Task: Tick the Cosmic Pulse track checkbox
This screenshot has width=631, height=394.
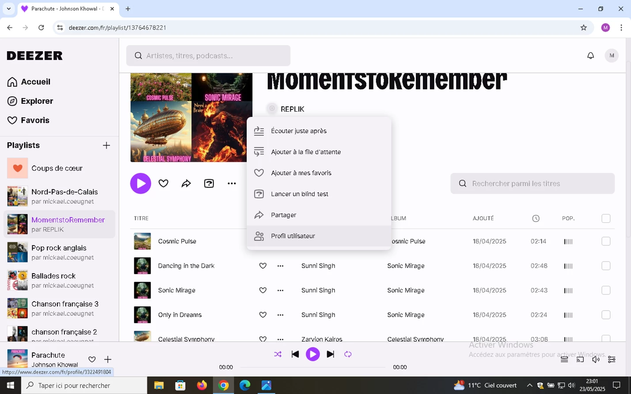Action: 606,241
